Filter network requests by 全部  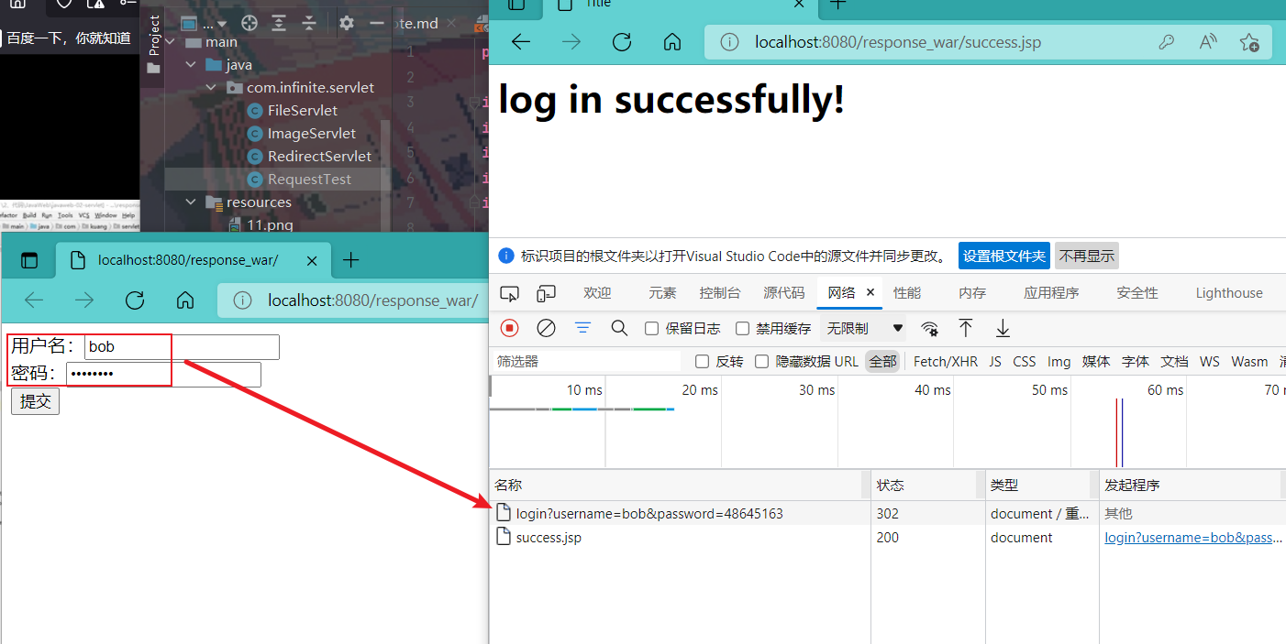tap(882, 362)
